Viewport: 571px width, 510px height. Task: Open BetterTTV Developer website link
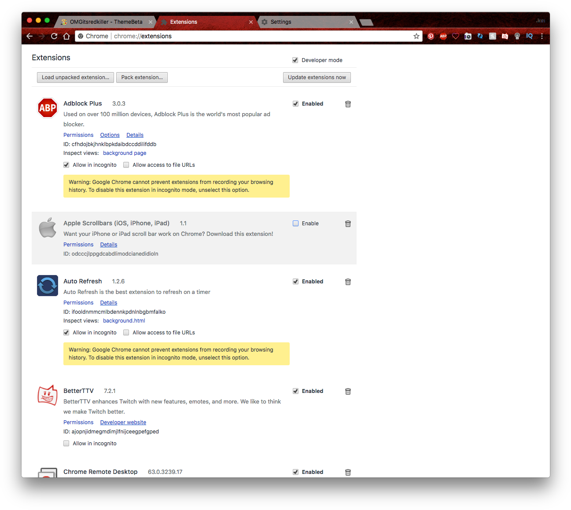pyautogui.click(x=123, y=422)
